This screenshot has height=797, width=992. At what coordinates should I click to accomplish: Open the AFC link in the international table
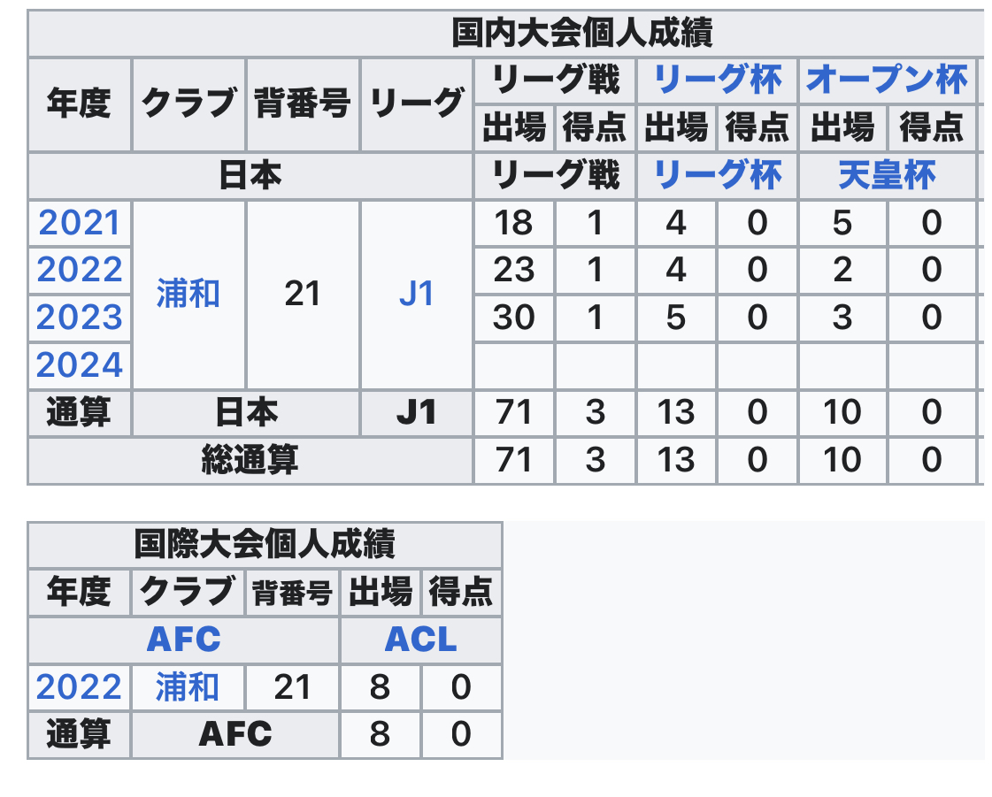pyautogui.click(x=183, y=640)
